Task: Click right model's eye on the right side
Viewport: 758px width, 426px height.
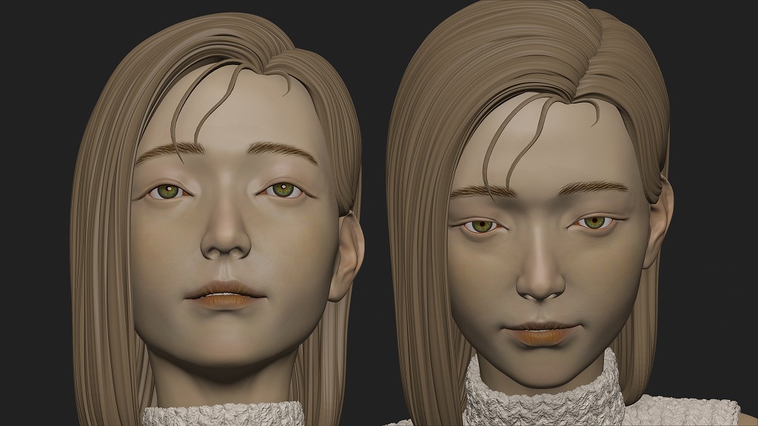Action: [x=592, y=222]
